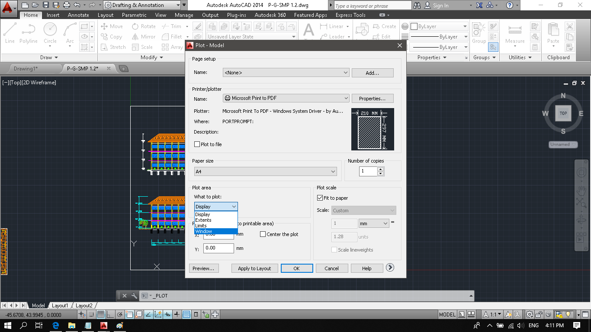Click the Windows Start button
The width and height of the screenshot is (591, 332).
pyautogui.click(x=8, y=326)
